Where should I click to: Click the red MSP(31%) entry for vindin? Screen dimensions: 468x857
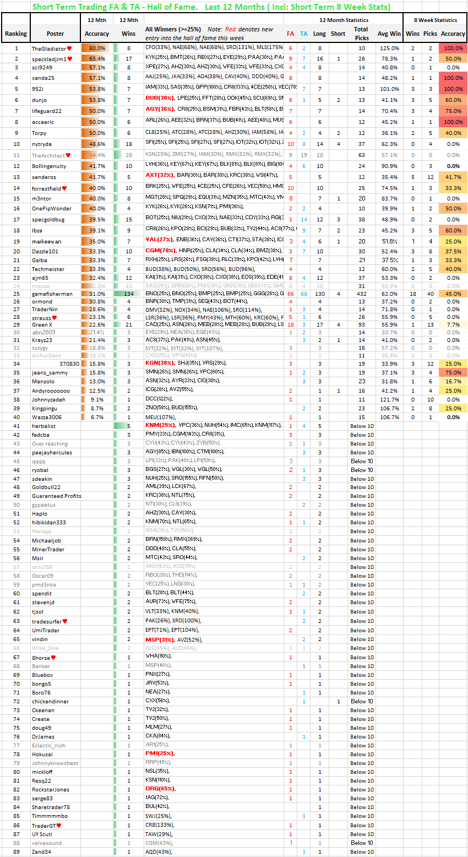[160, 639]
